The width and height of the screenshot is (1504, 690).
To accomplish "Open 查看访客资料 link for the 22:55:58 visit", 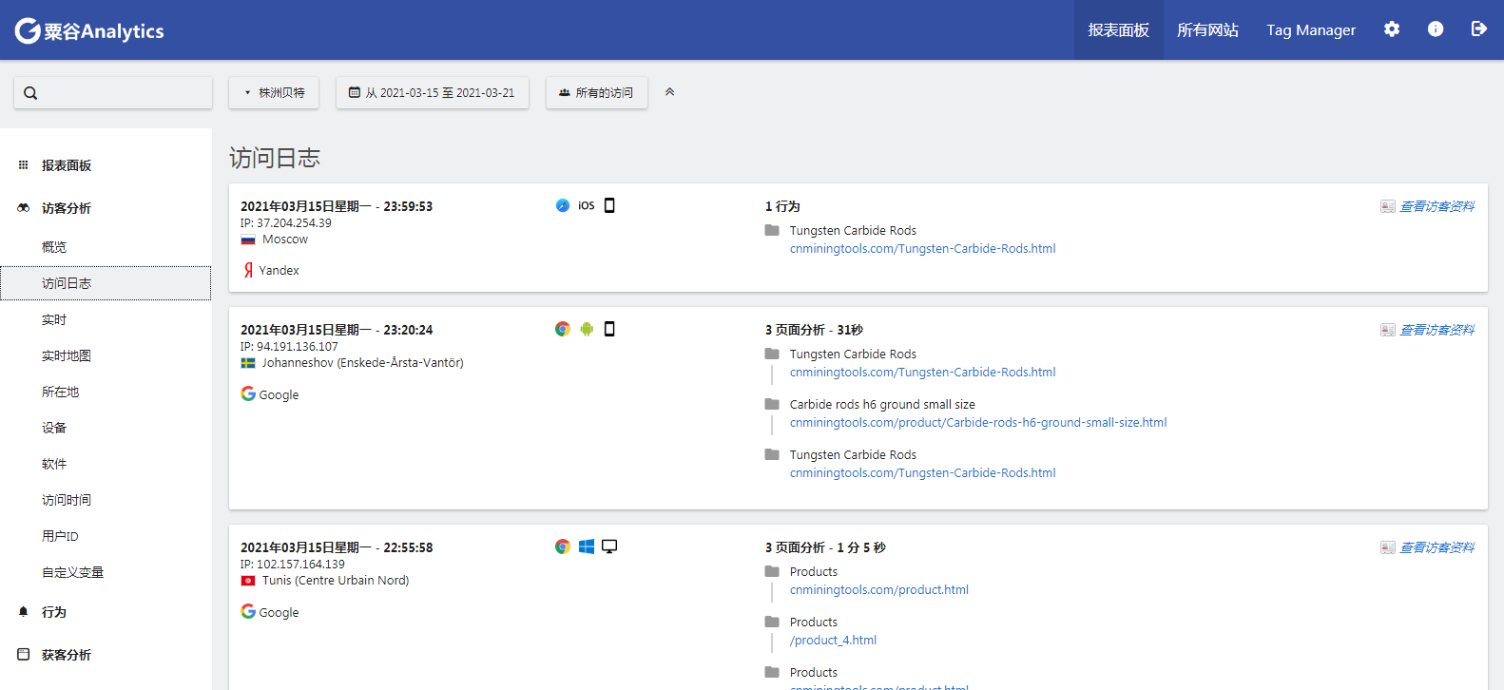I will pyautogui.click(x=1437, y=547).
